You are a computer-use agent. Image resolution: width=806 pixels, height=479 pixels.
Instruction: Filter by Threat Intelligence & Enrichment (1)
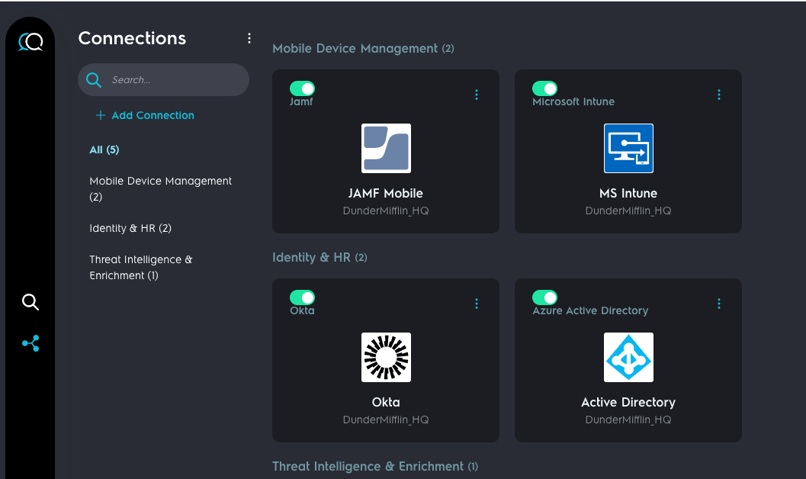point(141,267)
